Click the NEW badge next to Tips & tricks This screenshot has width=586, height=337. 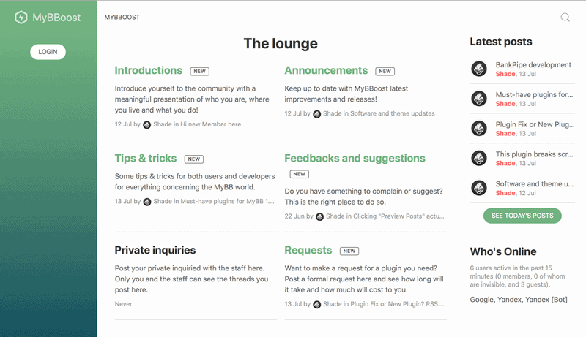pos(193,159)
